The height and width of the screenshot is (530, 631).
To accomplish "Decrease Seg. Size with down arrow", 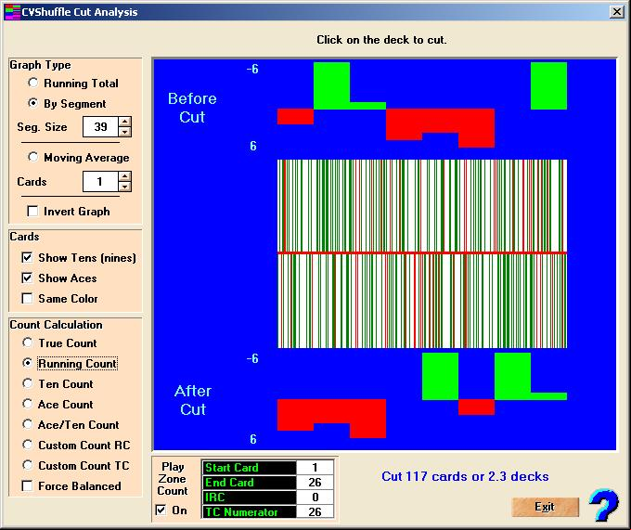I will click(x=125, y=132).
